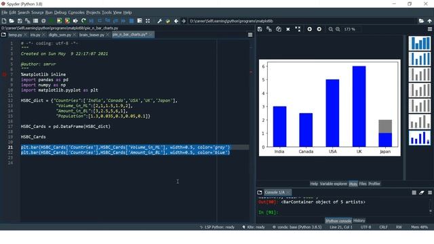Select the bottom plot thumbnail with blue bars
The width and height of the screenshot is (434, 244).
click(x=420, y=138)
